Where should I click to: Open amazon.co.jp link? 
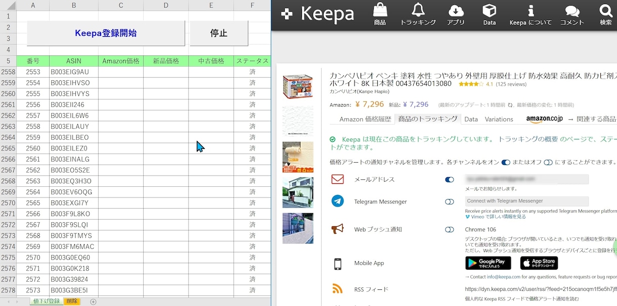(544, 119)
